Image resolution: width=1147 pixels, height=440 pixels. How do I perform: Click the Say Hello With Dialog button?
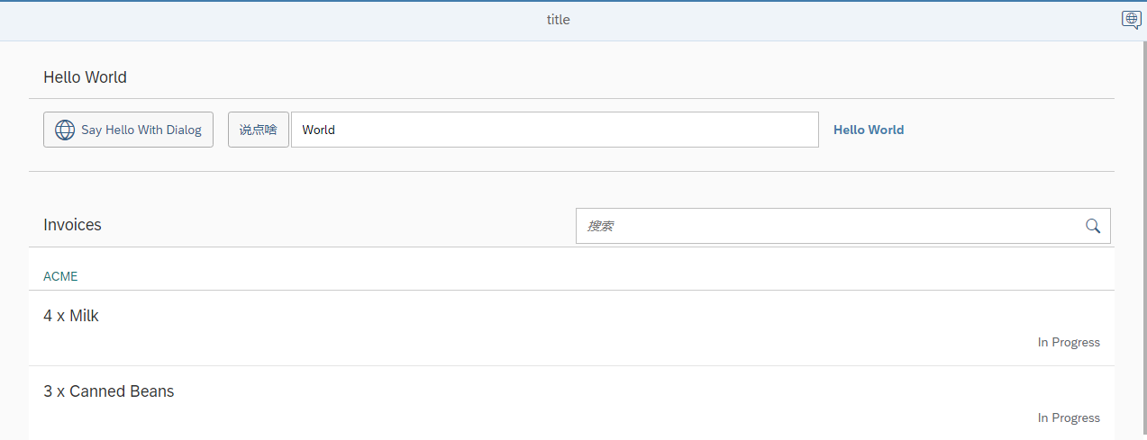pyautogui.click(x=128, y=130)
